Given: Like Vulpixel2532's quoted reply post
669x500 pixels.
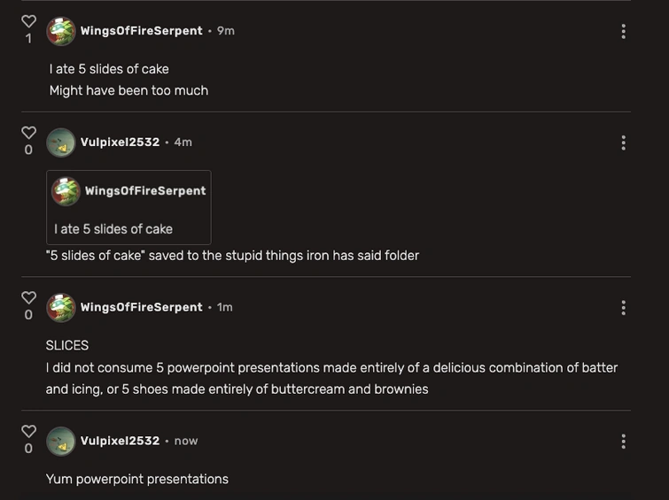Looking at the screenshot, I should point(28,133).
